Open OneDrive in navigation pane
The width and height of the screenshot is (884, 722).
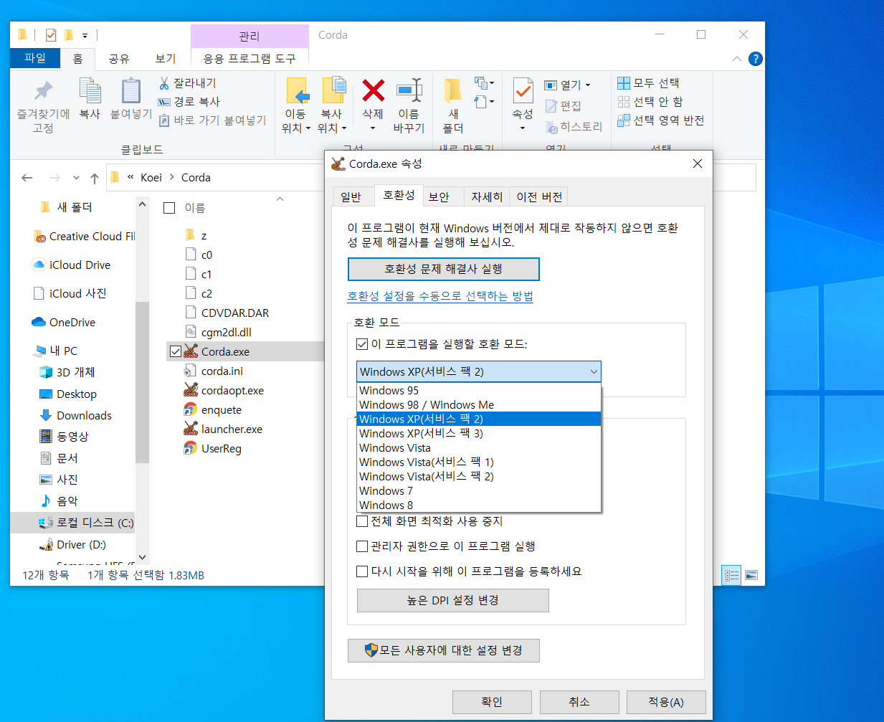72,323
